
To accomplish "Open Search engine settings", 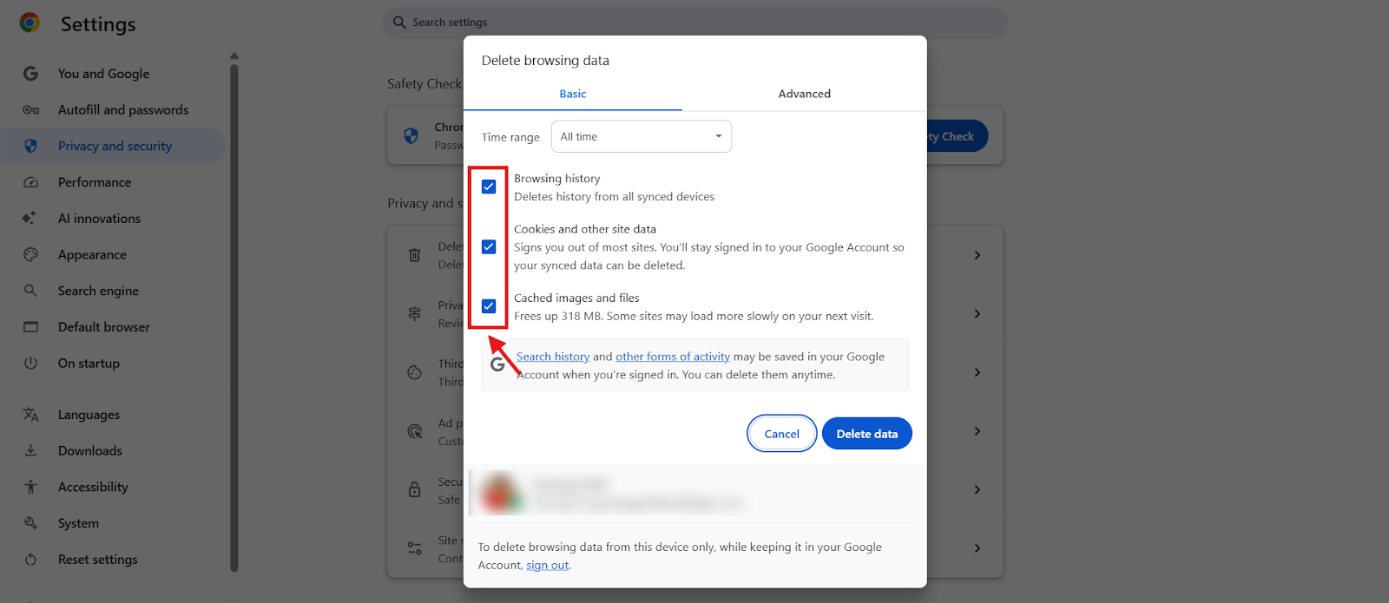I will (x=113, y=291).
